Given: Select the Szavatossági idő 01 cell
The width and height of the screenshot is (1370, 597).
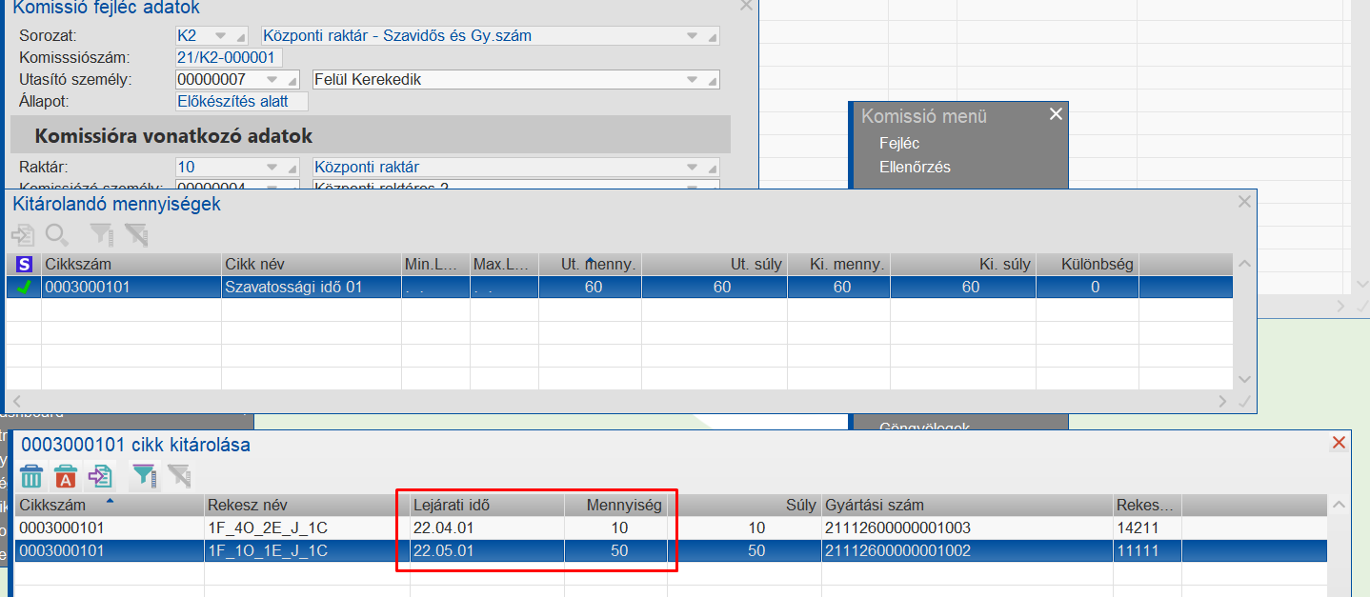Looking at the screenshot, I should 312,287.
